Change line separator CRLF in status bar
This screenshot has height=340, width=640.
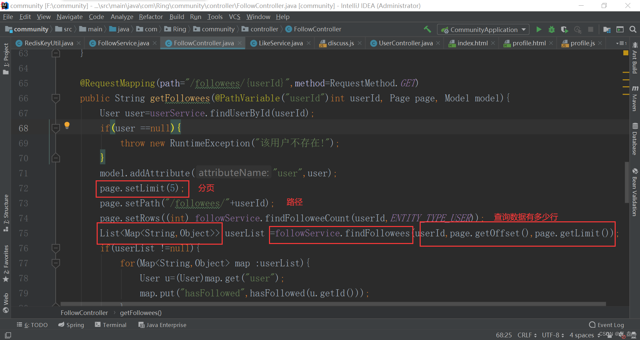click(x=527, y=335)
